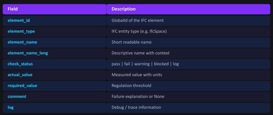Image resolution: width=273 pixels, height=115 pixels.
Task: Click the Description column header
Action: coord(123,9)
